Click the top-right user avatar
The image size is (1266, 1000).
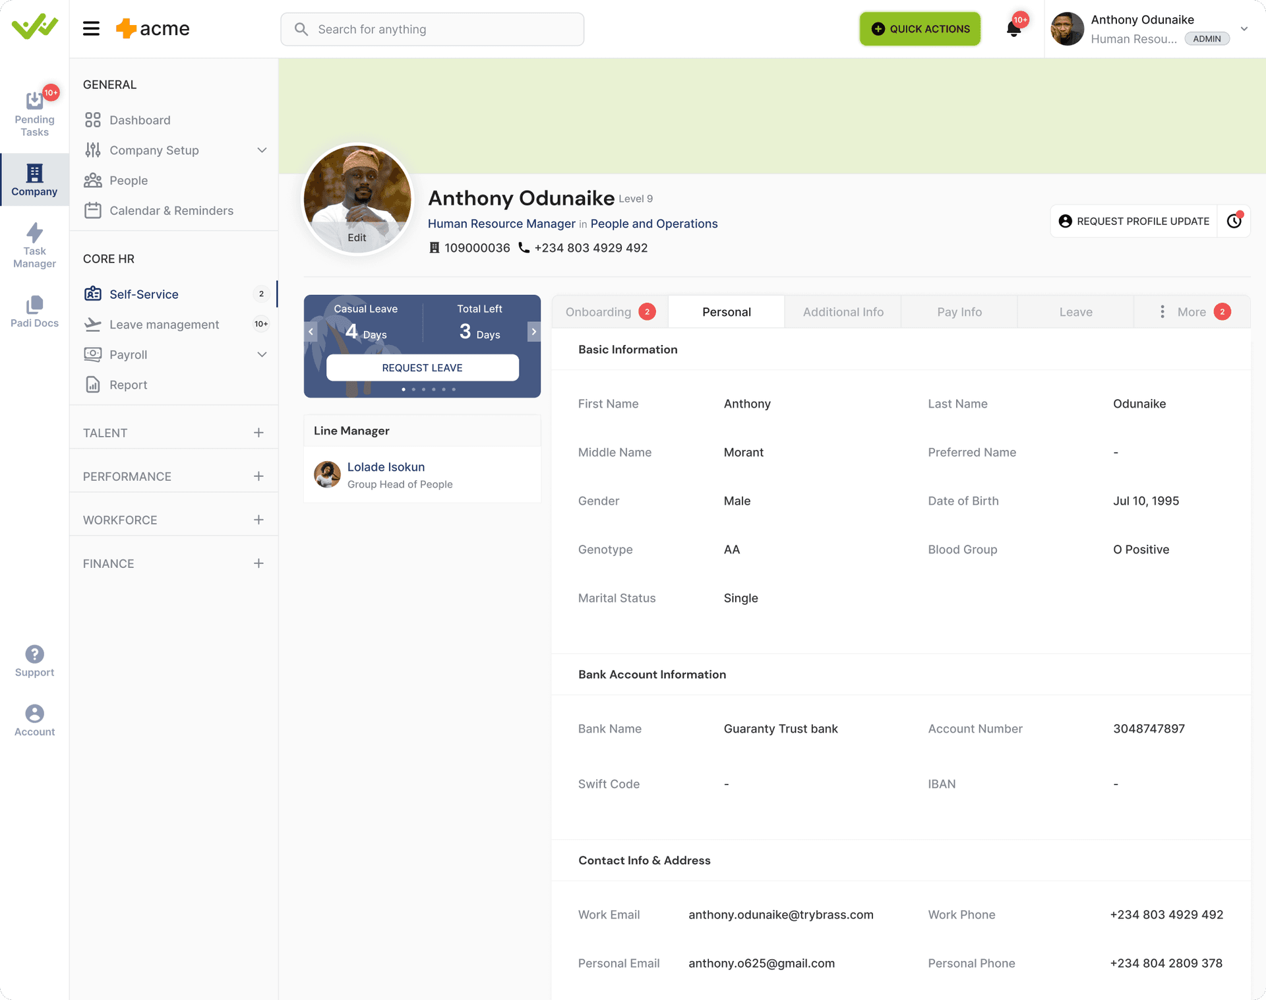(1067, 28)
